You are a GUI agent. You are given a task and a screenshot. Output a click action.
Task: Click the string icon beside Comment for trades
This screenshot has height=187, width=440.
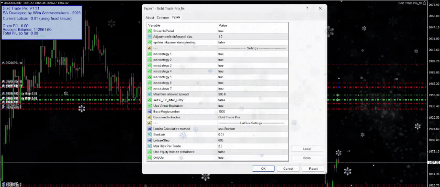pyautogui.click(x=150, y=117)
